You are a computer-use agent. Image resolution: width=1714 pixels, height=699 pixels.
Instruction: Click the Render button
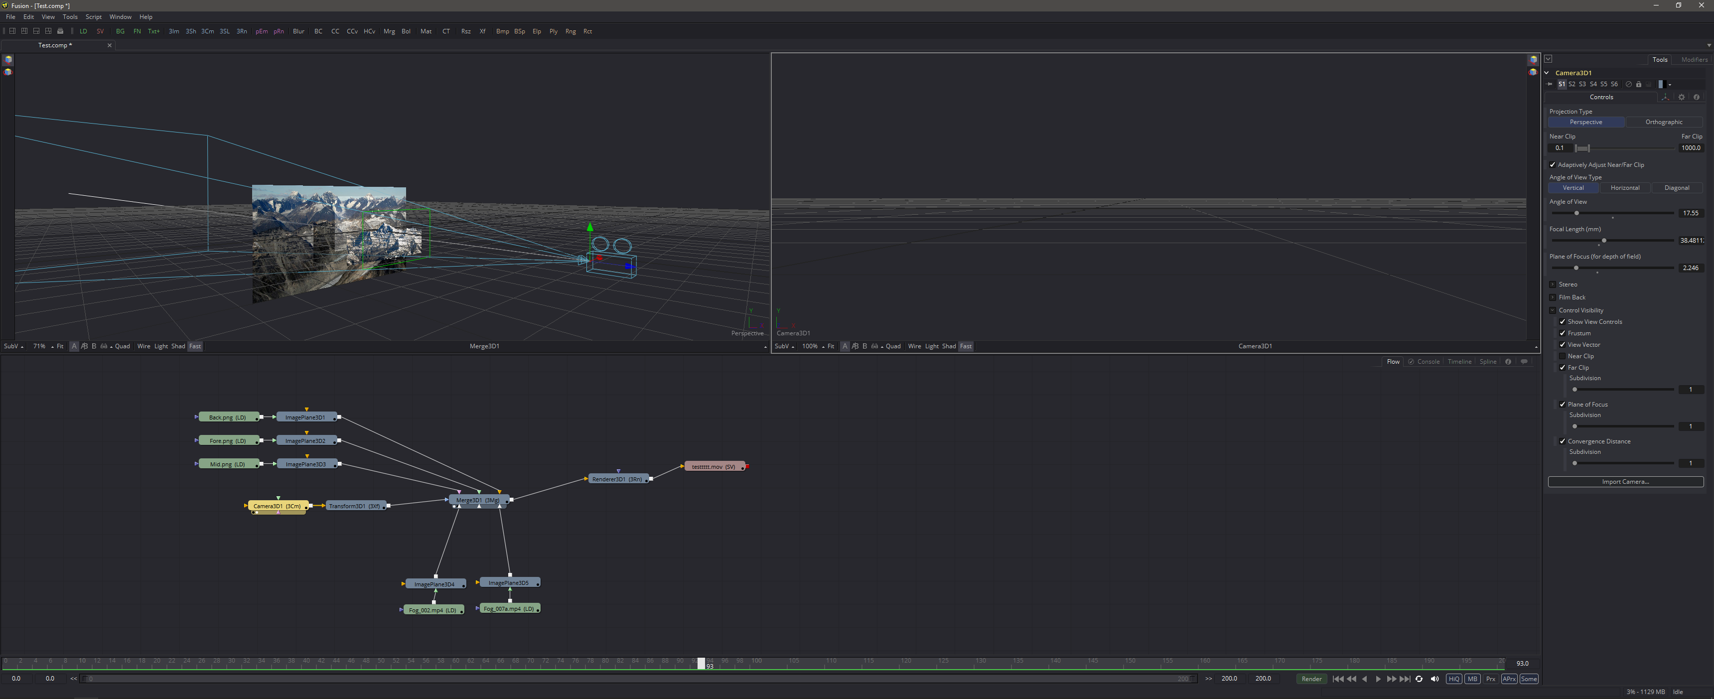click(x=1311, y=679)
